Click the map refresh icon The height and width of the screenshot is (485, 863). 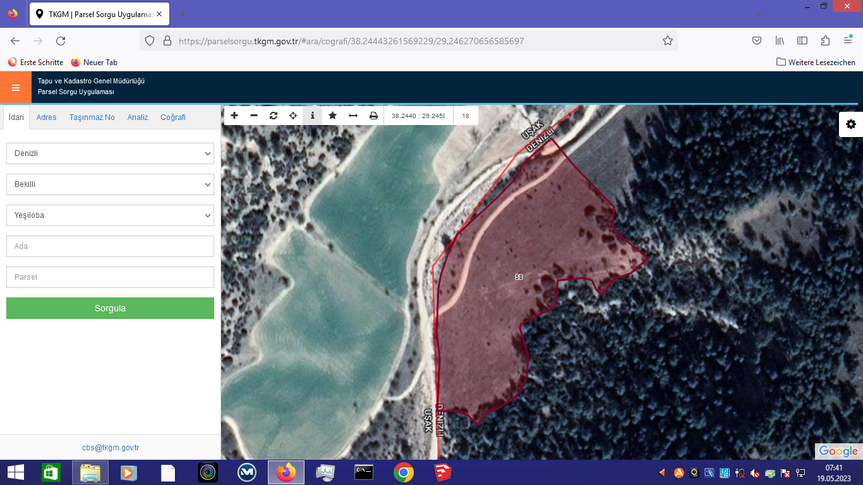[274, 116]
